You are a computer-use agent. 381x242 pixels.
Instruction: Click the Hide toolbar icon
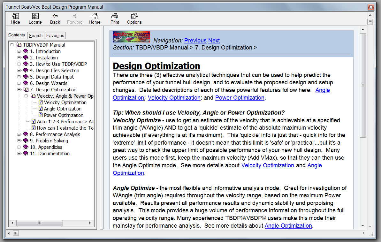click(x=15, y=16)
